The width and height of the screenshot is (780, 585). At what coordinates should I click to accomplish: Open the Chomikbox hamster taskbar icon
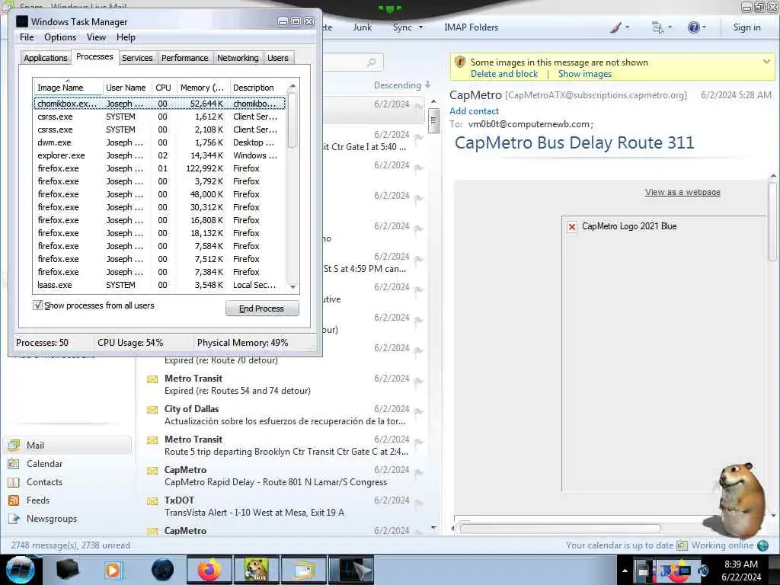pos(256,570)
